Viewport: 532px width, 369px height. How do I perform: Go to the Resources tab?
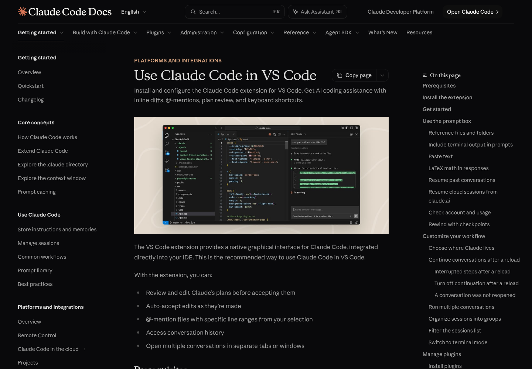pos(419,32)
